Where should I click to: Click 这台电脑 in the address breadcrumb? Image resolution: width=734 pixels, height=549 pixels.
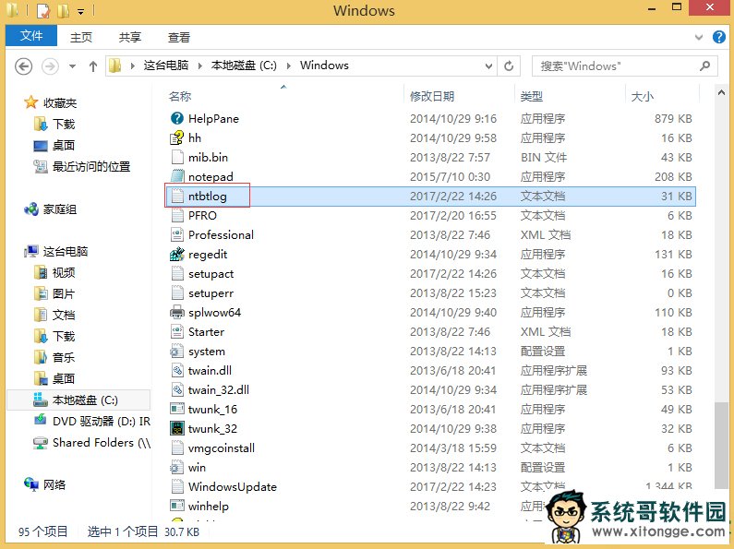pos(165,66)
